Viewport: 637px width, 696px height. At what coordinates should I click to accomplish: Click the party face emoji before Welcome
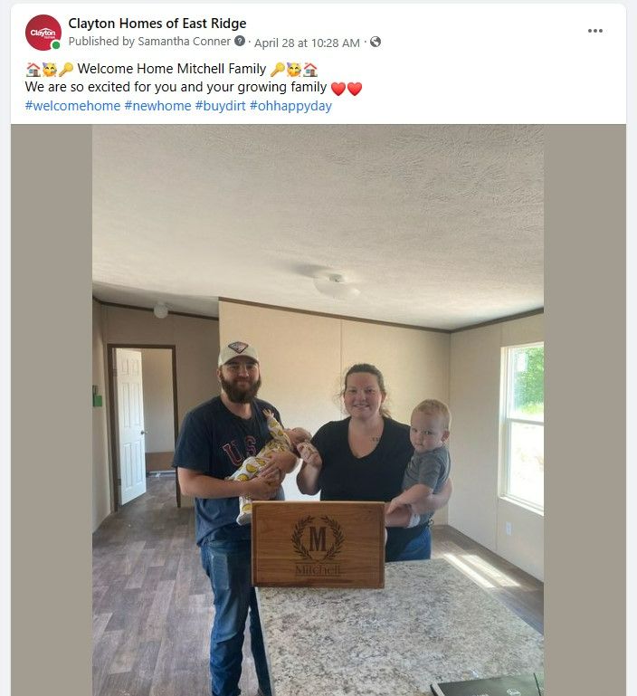49,70
